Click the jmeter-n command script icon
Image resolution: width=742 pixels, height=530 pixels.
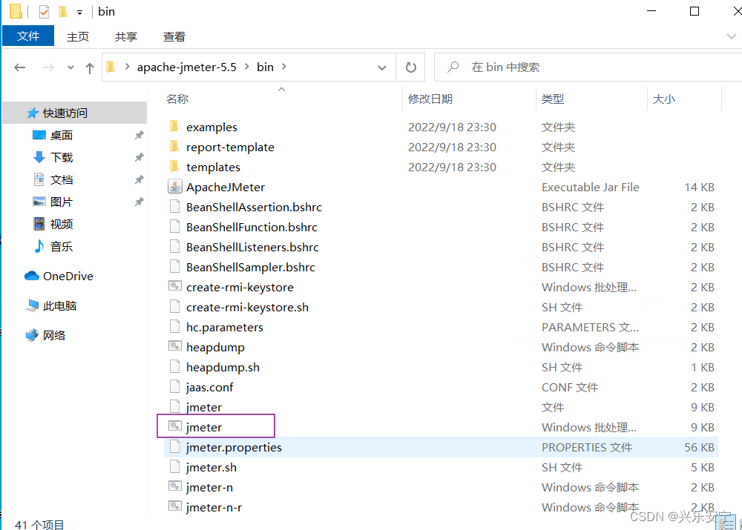(174, 486)
